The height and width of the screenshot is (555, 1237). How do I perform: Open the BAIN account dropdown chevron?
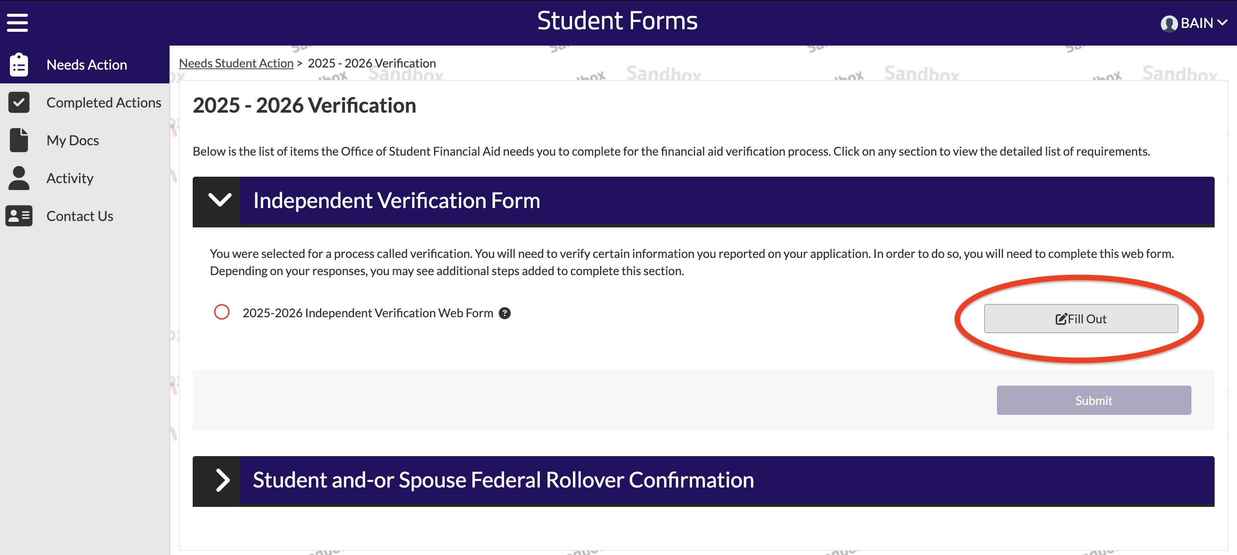[x=1222, y=22]
